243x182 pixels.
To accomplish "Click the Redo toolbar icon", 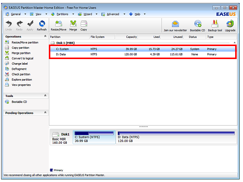I will point(19,24).
